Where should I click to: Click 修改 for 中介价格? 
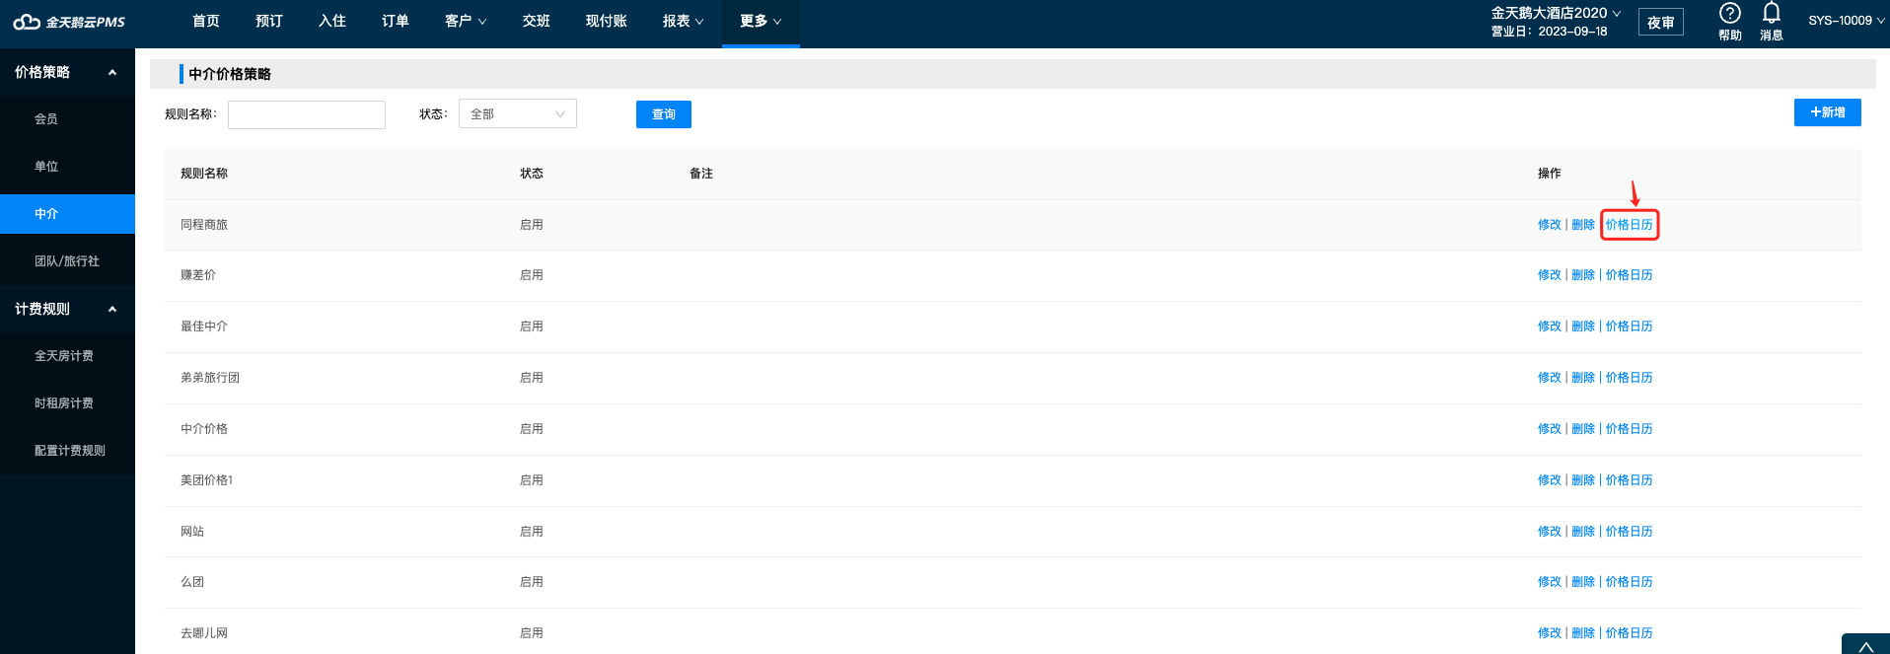pyautogui.click(x=1550, y=429)
